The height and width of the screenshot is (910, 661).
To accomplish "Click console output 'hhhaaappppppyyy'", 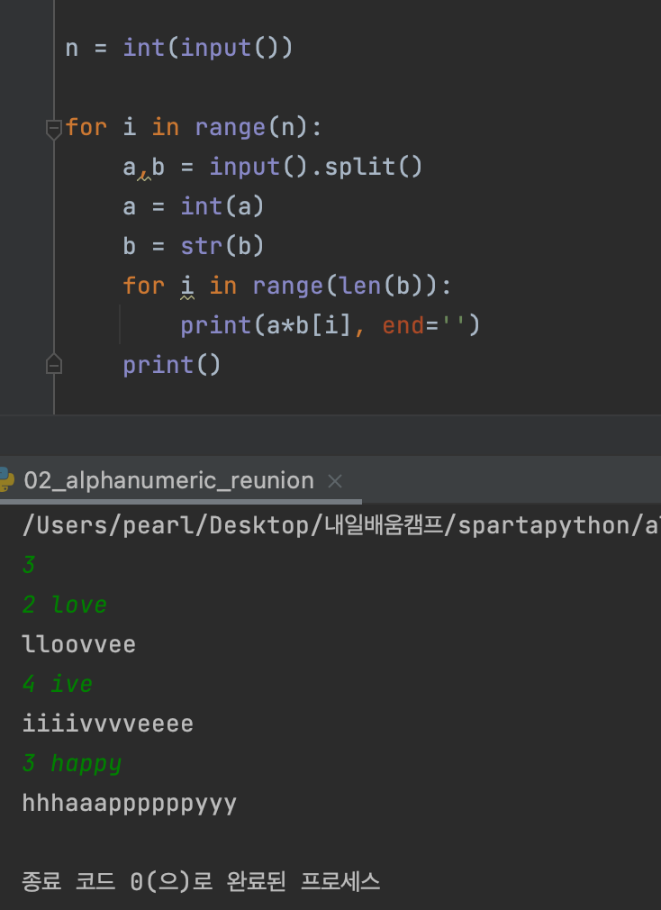I will coord(130,804).
